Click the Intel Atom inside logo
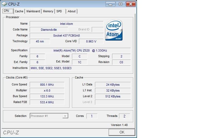The image size is (214, 138). coord(114,30)
